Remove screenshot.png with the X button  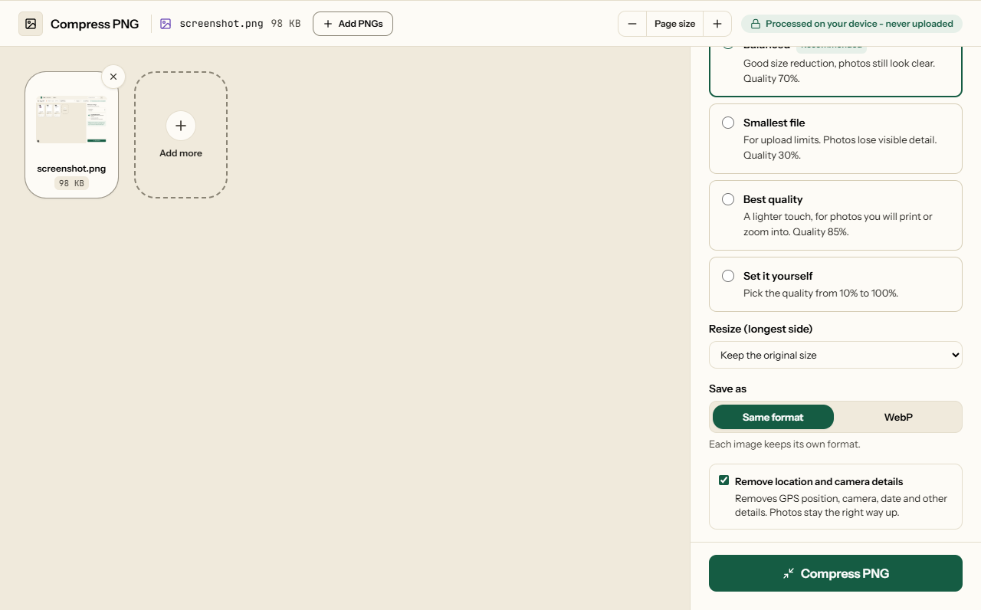click(113, 77)
